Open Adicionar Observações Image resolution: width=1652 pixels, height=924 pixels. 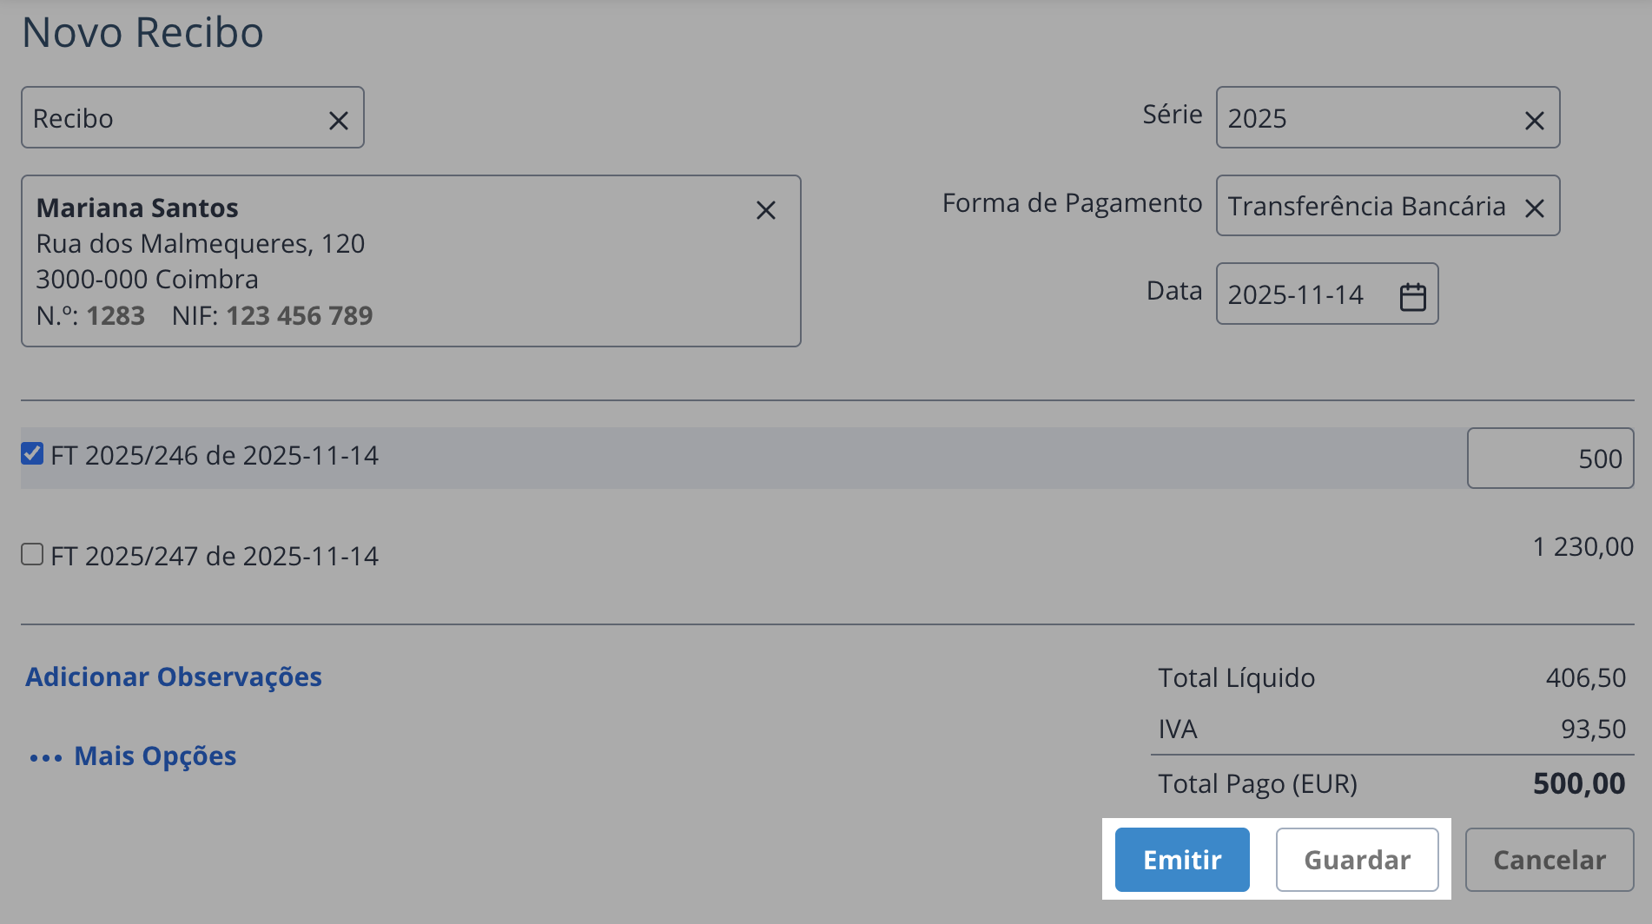point(174,677)
